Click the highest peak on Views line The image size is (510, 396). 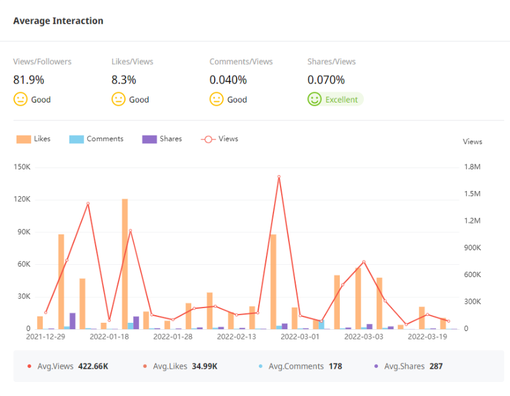279,176
